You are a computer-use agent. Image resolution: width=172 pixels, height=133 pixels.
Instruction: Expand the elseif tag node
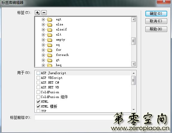(43, 30)
